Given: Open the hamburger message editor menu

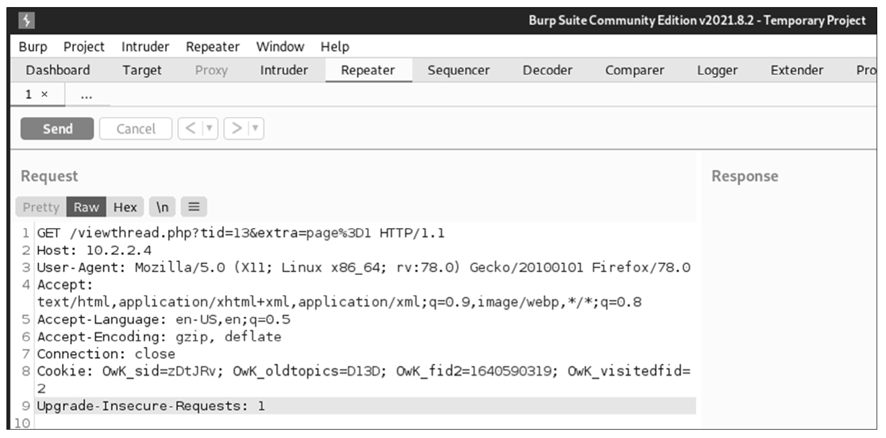Looking at the screenshot, I should point(194,207).
